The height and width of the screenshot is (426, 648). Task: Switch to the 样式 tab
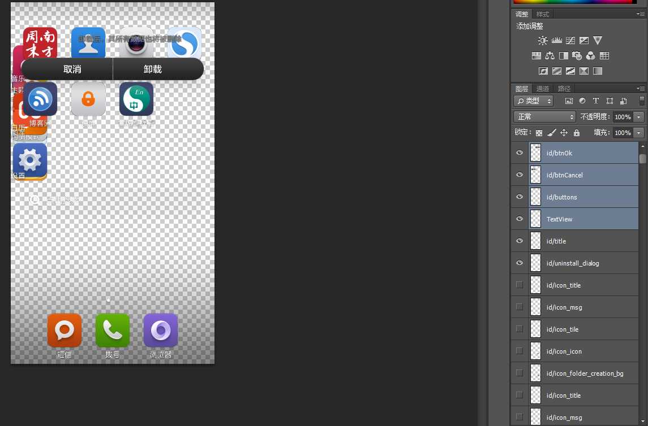pos(543,14)
